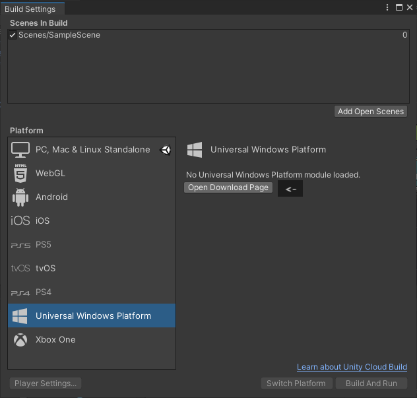Image resolution: width=417 pixels, height=398 pixels.
Task: Click the Platform section heading
Action: pos(26,131)
